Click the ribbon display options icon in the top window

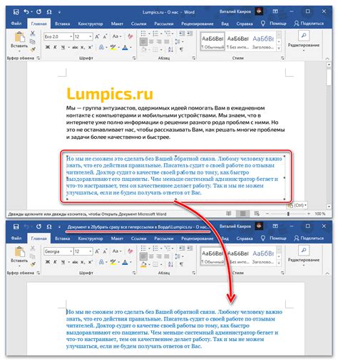coord(275,11)
